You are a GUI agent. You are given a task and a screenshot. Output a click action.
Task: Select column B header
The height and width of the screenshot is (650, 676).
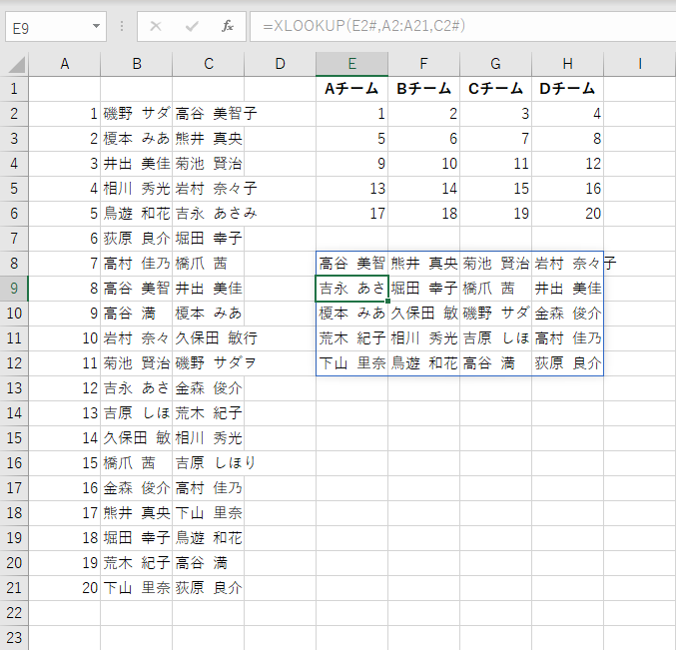[136, 64]
